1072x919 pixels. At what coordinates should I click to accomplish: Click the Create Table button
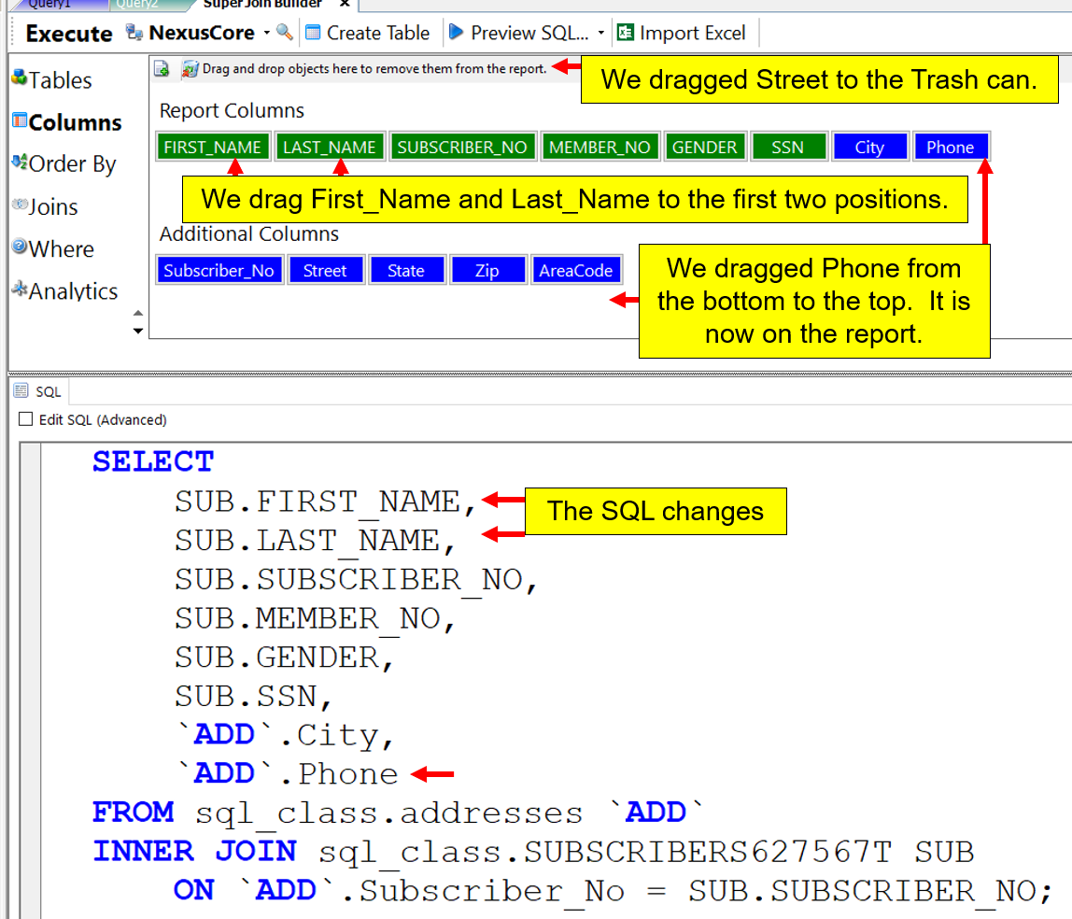tap(367, 33)
